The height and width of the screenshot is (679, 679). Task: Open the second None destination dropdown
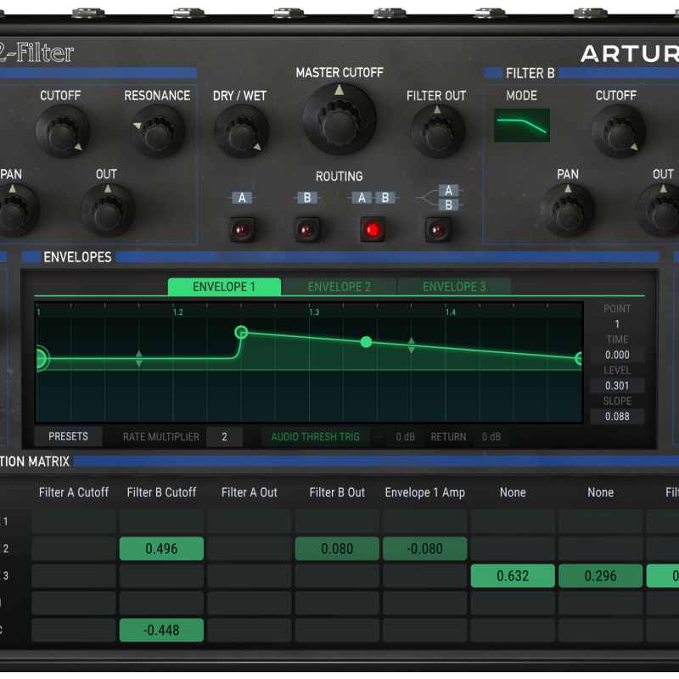(601, 492)
